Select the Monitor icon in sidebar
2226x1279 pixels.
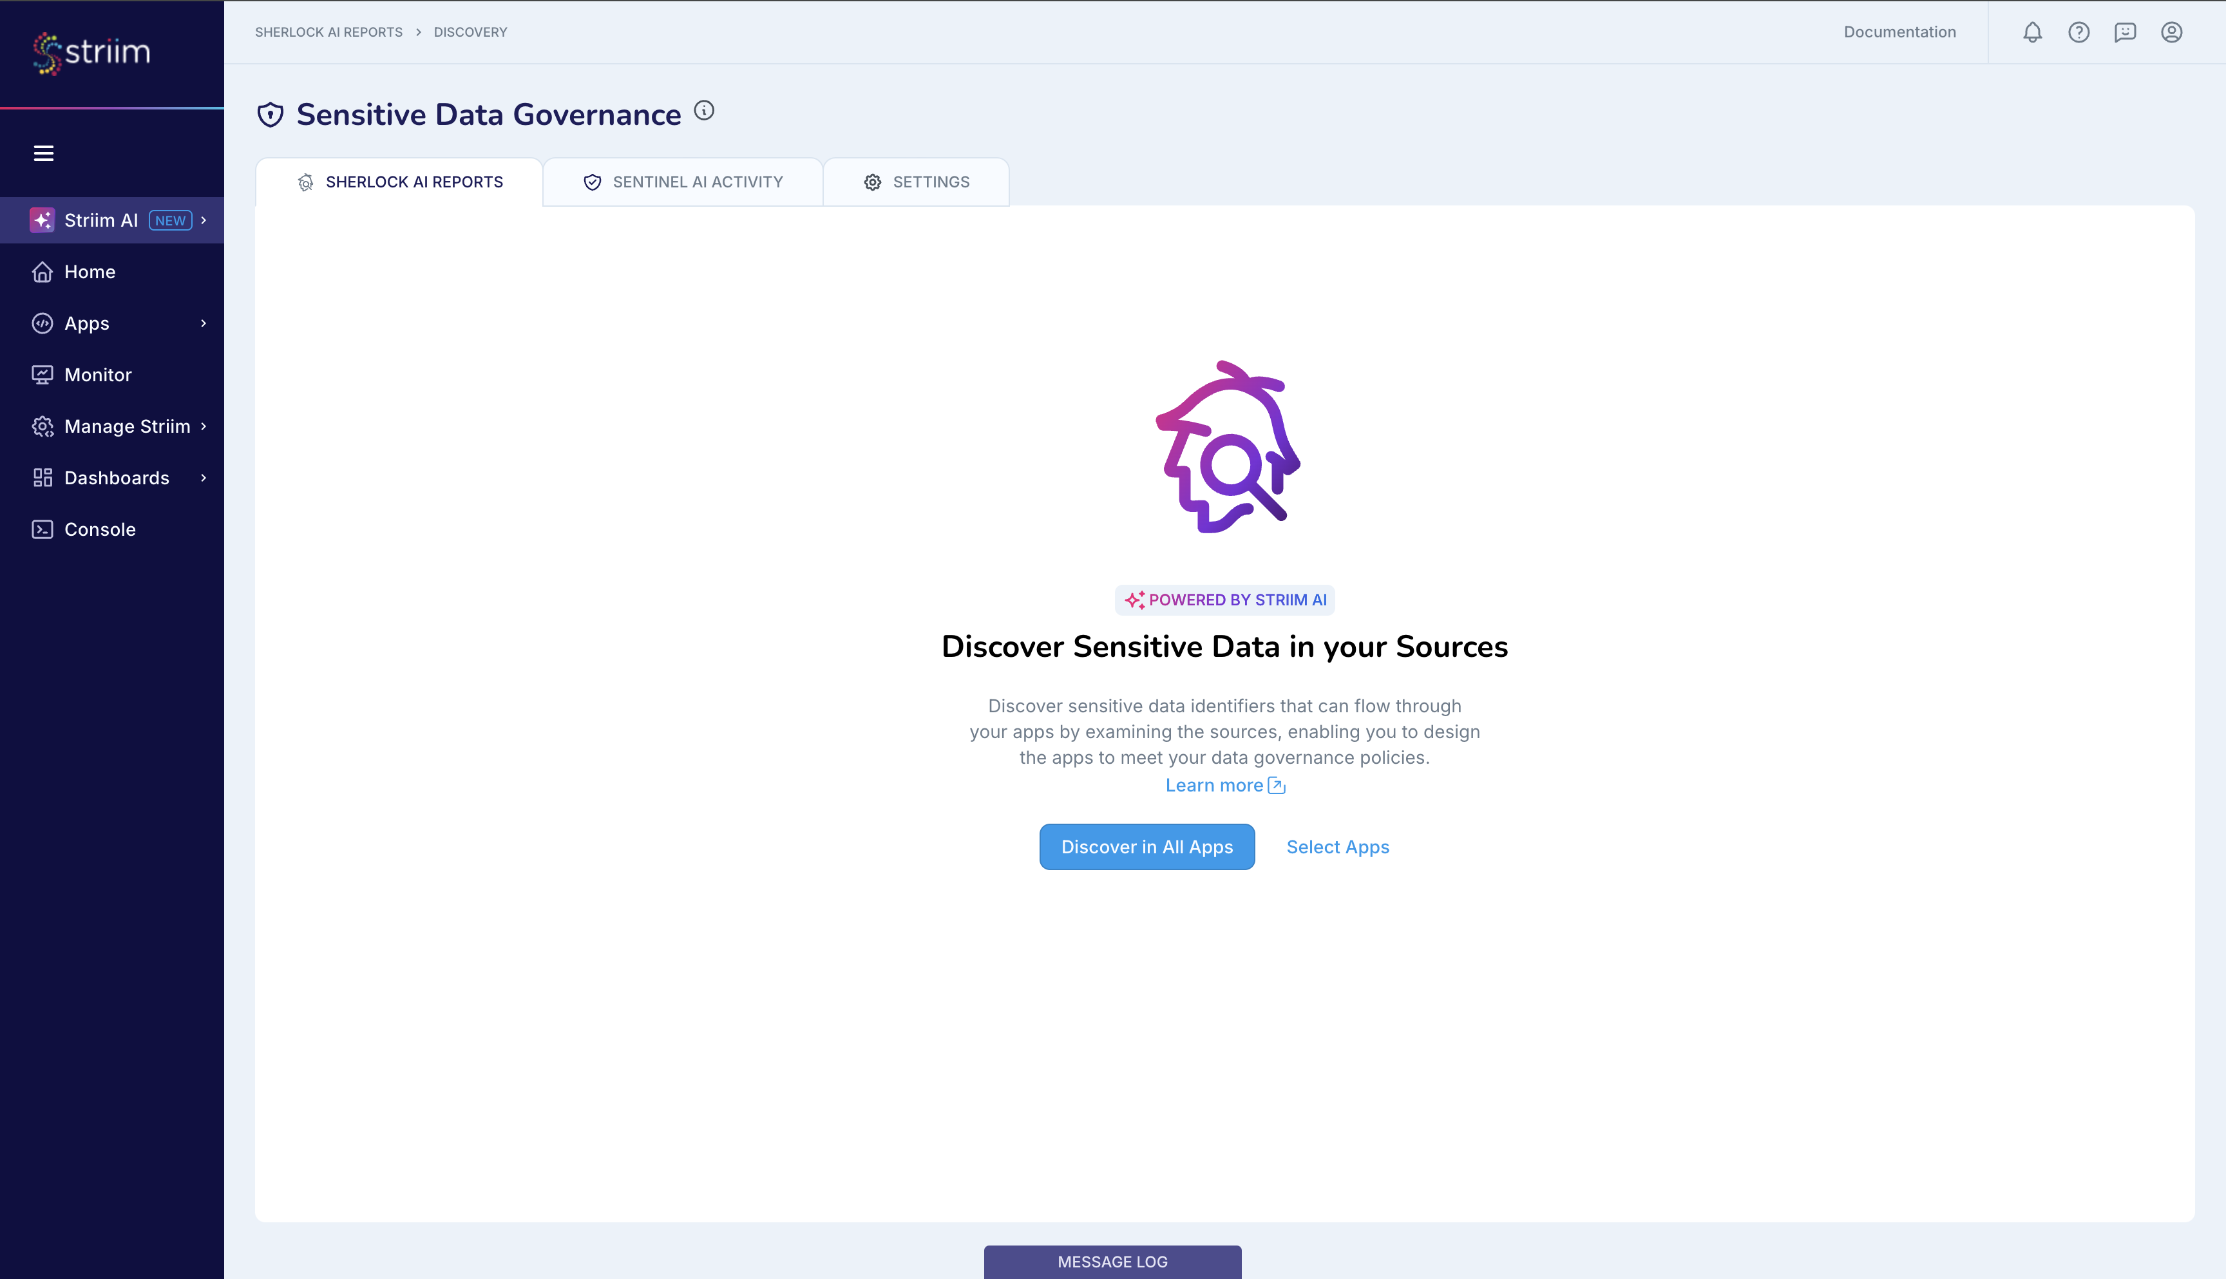(44, 374)
